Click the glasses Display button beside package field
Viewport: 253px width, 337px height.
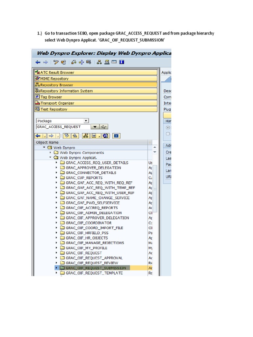point(104,127)
